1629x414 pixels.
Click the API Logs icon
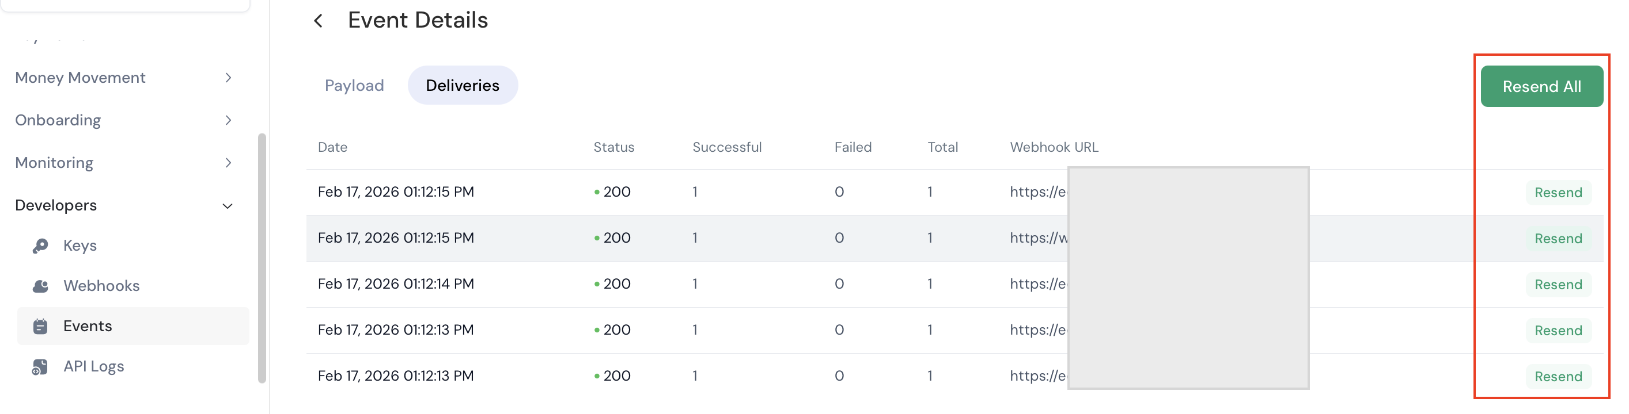tap(40, 367)
